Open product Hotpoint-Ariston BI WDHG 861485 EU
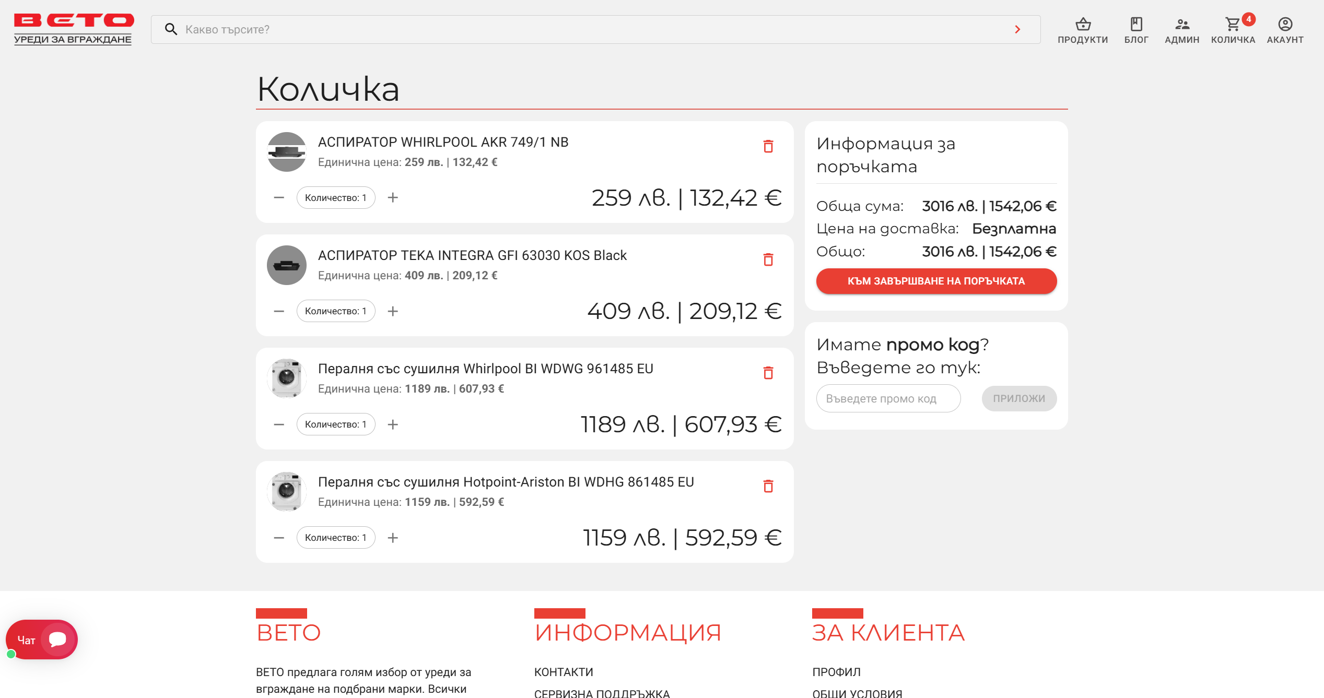Screen dimensions: 1324x698 pos(506,482)
